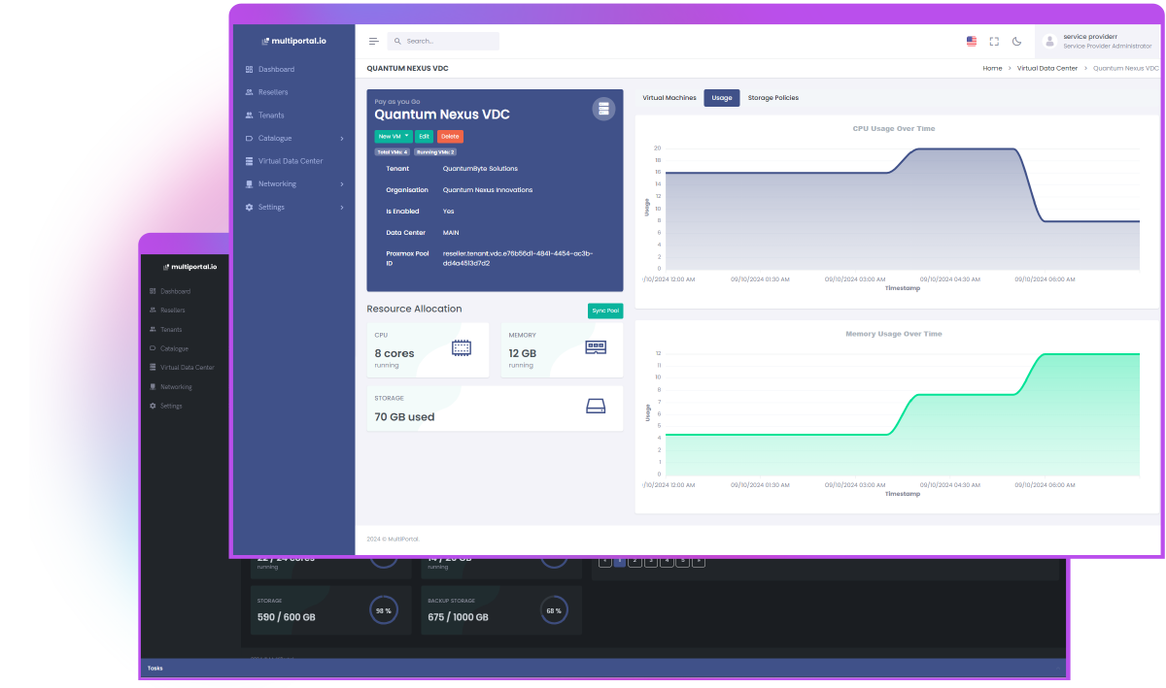Delete the Quantum Nexus VDC
1166x688 pixels.
[x=450, y=137]
